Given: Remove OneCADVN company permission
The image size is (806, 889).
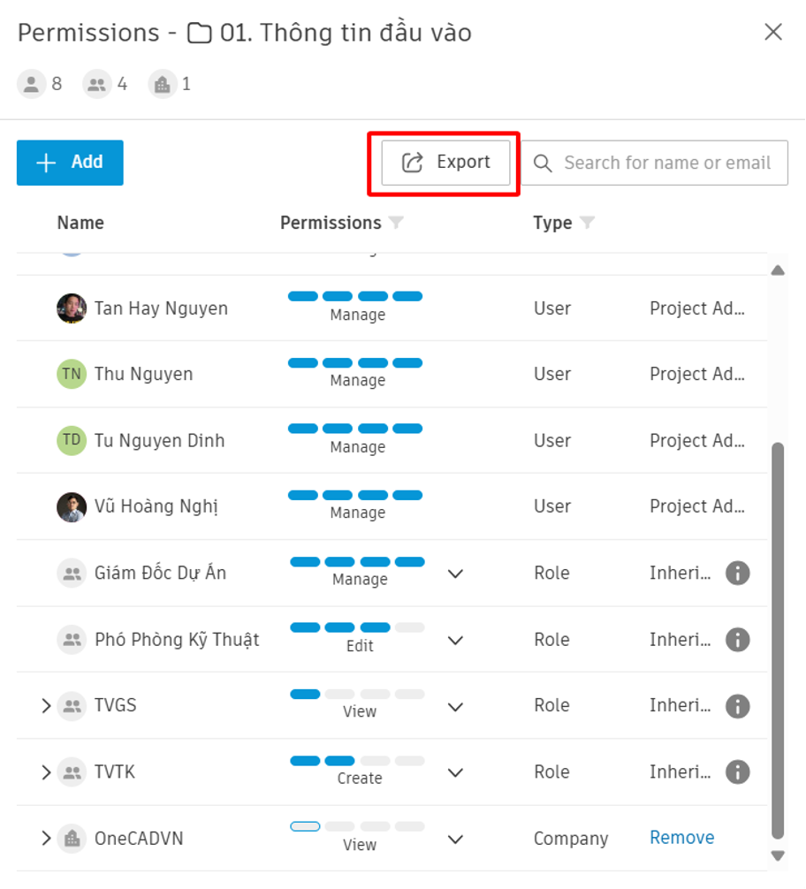Looking at the screenshot, I should tap(681, 838).
